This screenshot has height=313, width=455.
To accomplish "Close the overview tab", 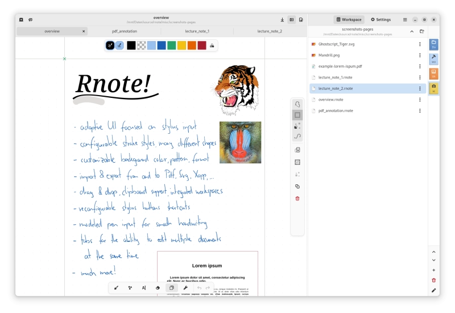I will point(84,31).
